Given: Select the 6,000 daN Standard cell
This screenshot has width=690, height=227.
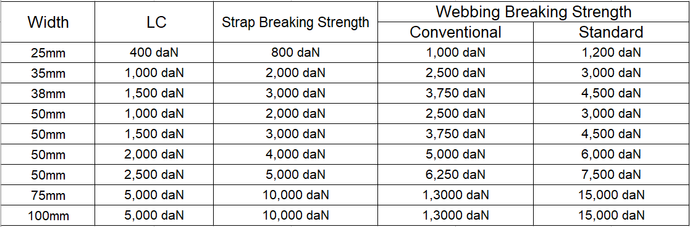Looking at the screenshot, I should pyautogui.click(x=611, y=154).
